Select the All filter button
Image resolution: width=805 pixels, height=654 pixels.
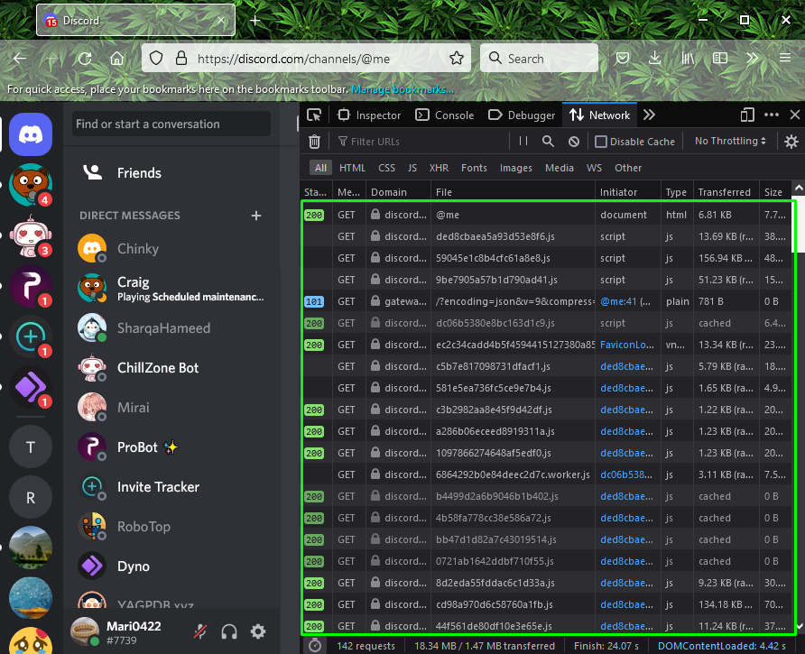(321, 168)
